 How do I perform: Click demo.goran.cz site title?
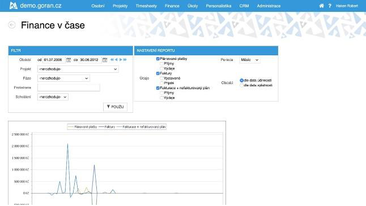click(41, 6)
